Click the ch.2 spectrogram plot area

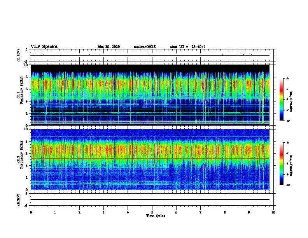coord(150,159)
